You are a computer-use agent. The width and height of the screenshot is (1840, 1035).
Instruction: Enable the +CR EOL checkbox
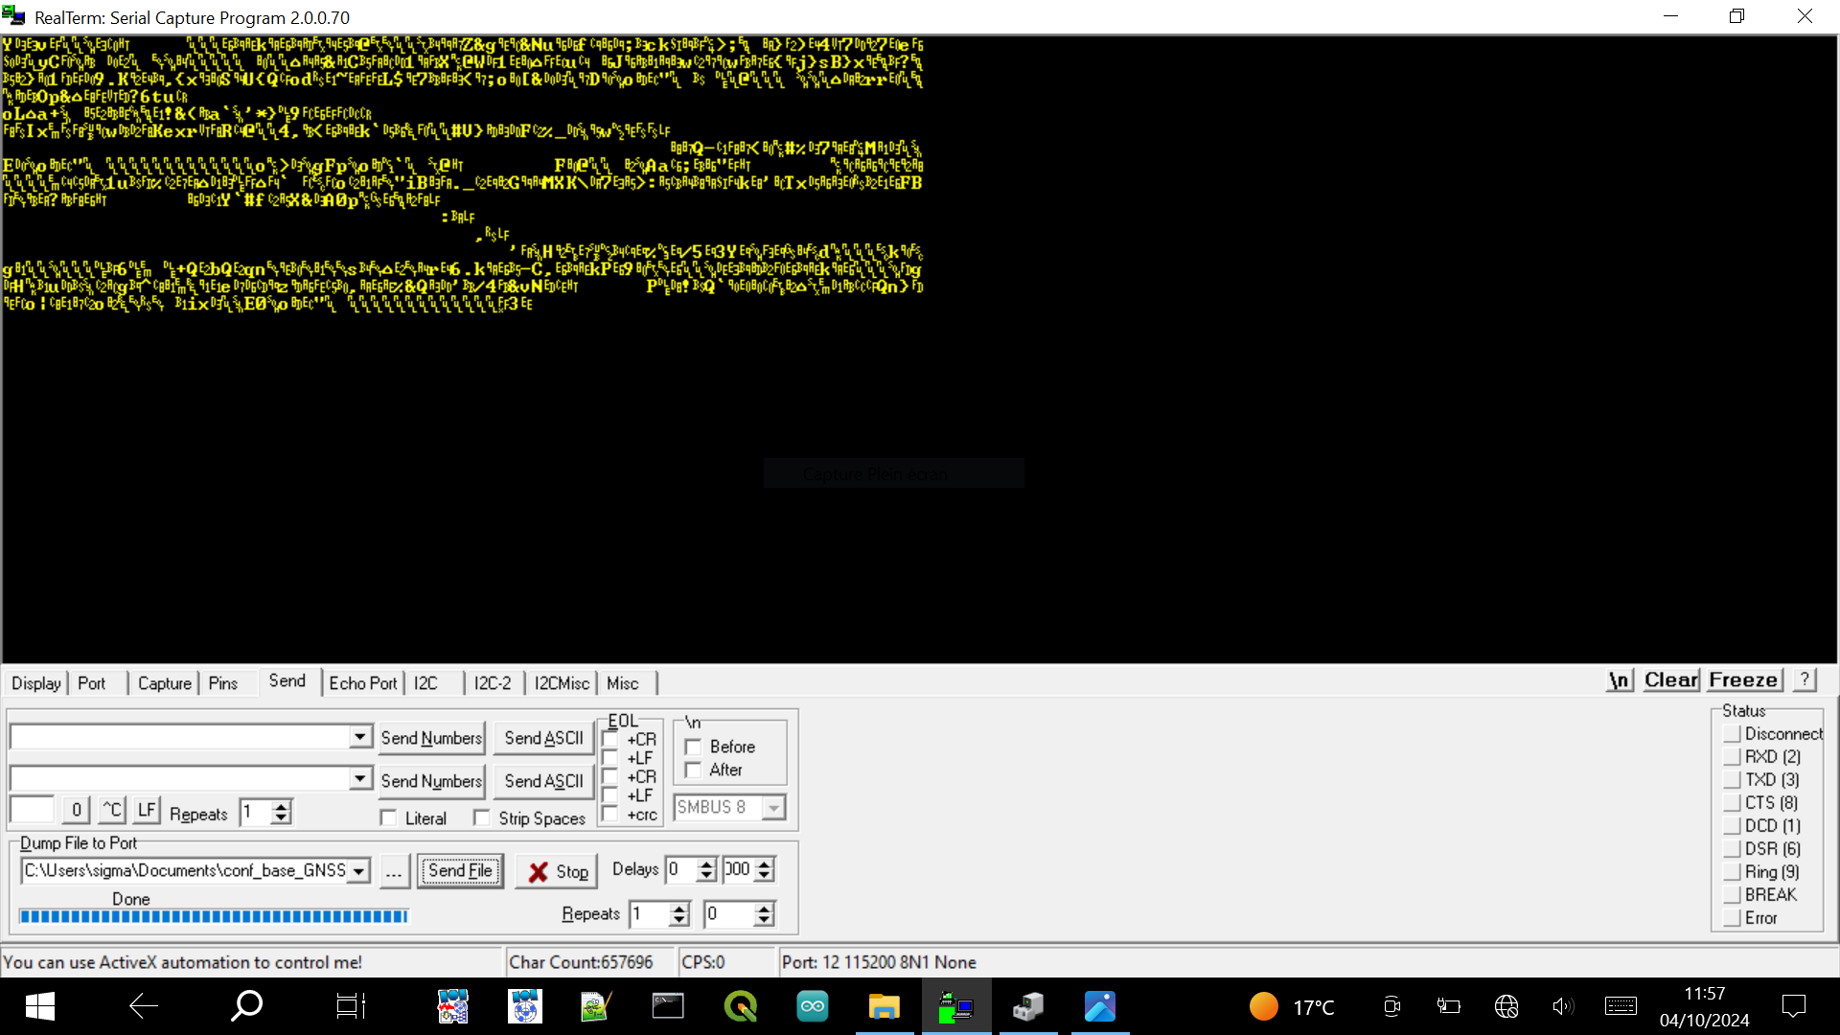coord(611,738)
